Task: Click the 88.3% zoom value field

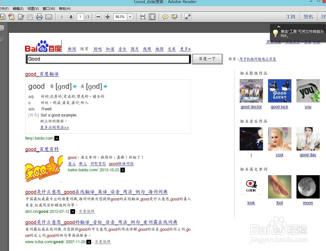Action: click(x=120, y=17)
